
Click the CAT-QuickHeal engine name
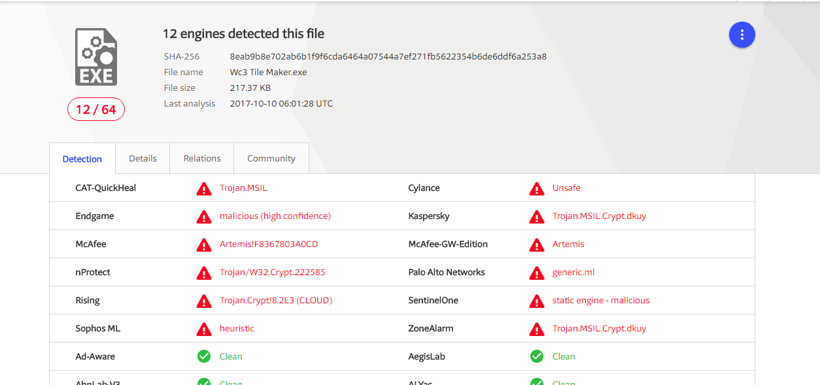106,188
